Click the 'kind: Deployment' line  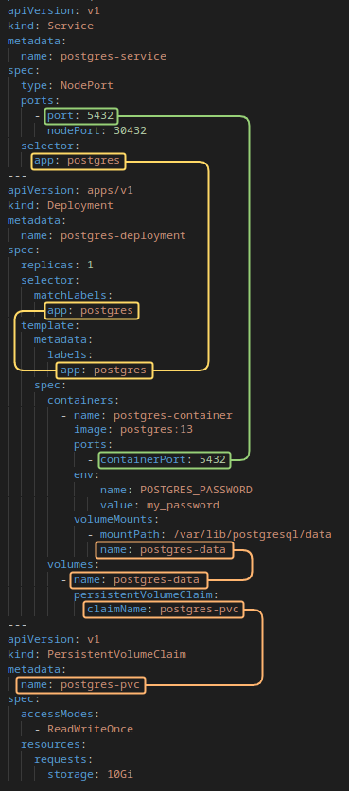(x=61, y=206)
